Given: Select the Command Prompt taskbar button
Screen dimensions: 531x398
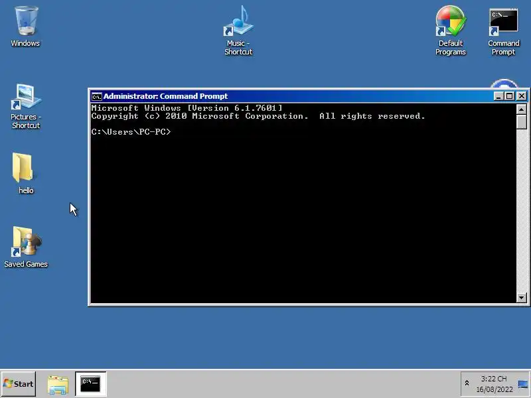Looking at the screenshot, I should click(90, 384).
